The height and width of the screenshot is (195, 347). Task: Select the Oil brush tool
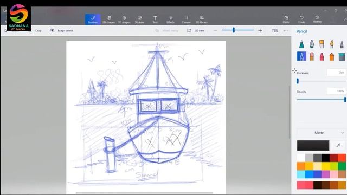(x=322, y=44)
